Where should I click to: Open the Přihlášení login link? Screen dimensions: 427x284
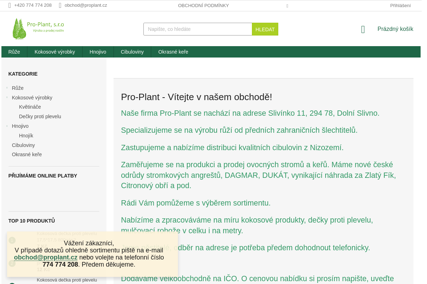tap(400, 6)
